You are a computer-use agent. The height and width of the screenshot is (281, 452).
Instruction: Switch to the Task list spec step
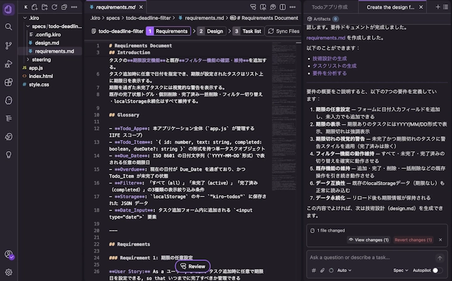248,31
